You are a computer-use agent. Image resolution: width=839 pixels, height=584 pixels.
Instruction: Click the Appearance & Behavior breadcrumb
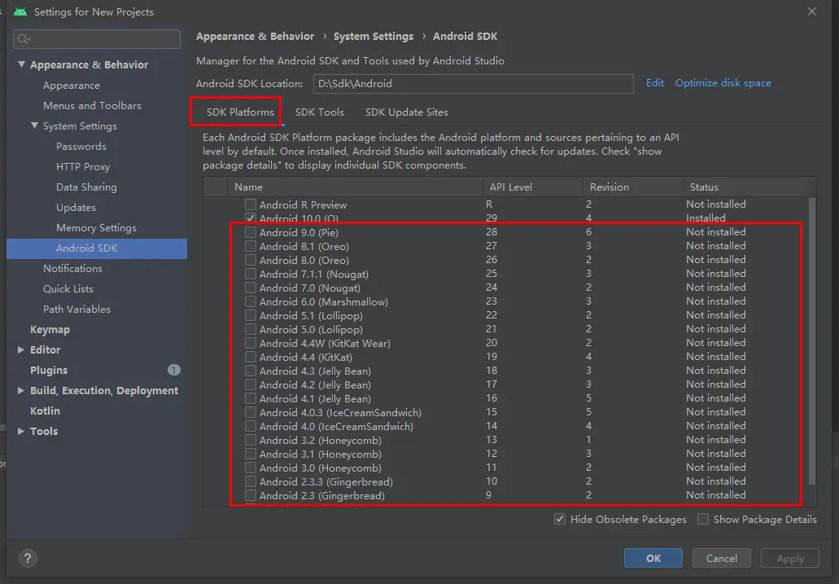(256, 37)
